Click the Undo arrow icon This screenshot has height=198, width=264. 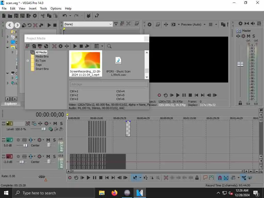coord(64,16)
